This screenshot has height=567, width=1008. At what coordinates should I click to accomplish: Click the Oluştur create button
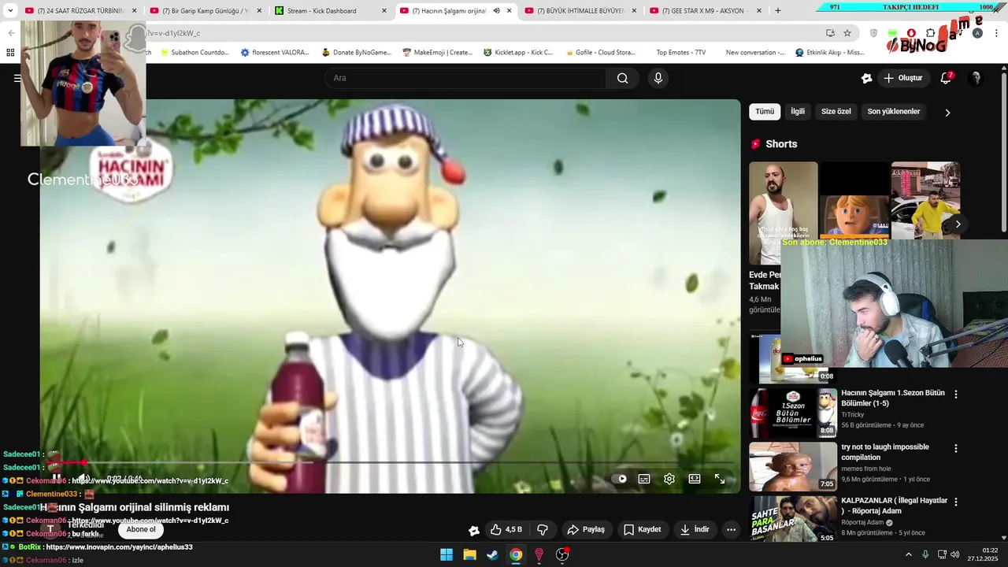coord(902,78)
